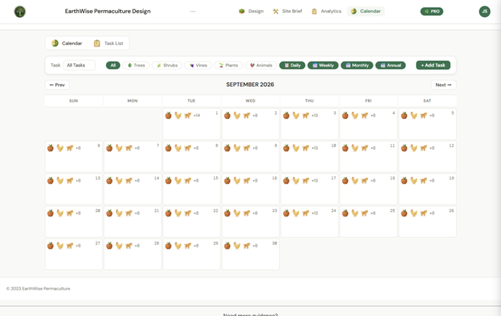Screen dimensions: 501x316
Task: Click the dog icon on September 27
Action: point(69,246)
